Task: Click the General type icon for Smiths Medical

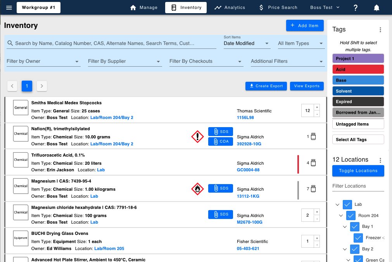Action: coord(21,107)
